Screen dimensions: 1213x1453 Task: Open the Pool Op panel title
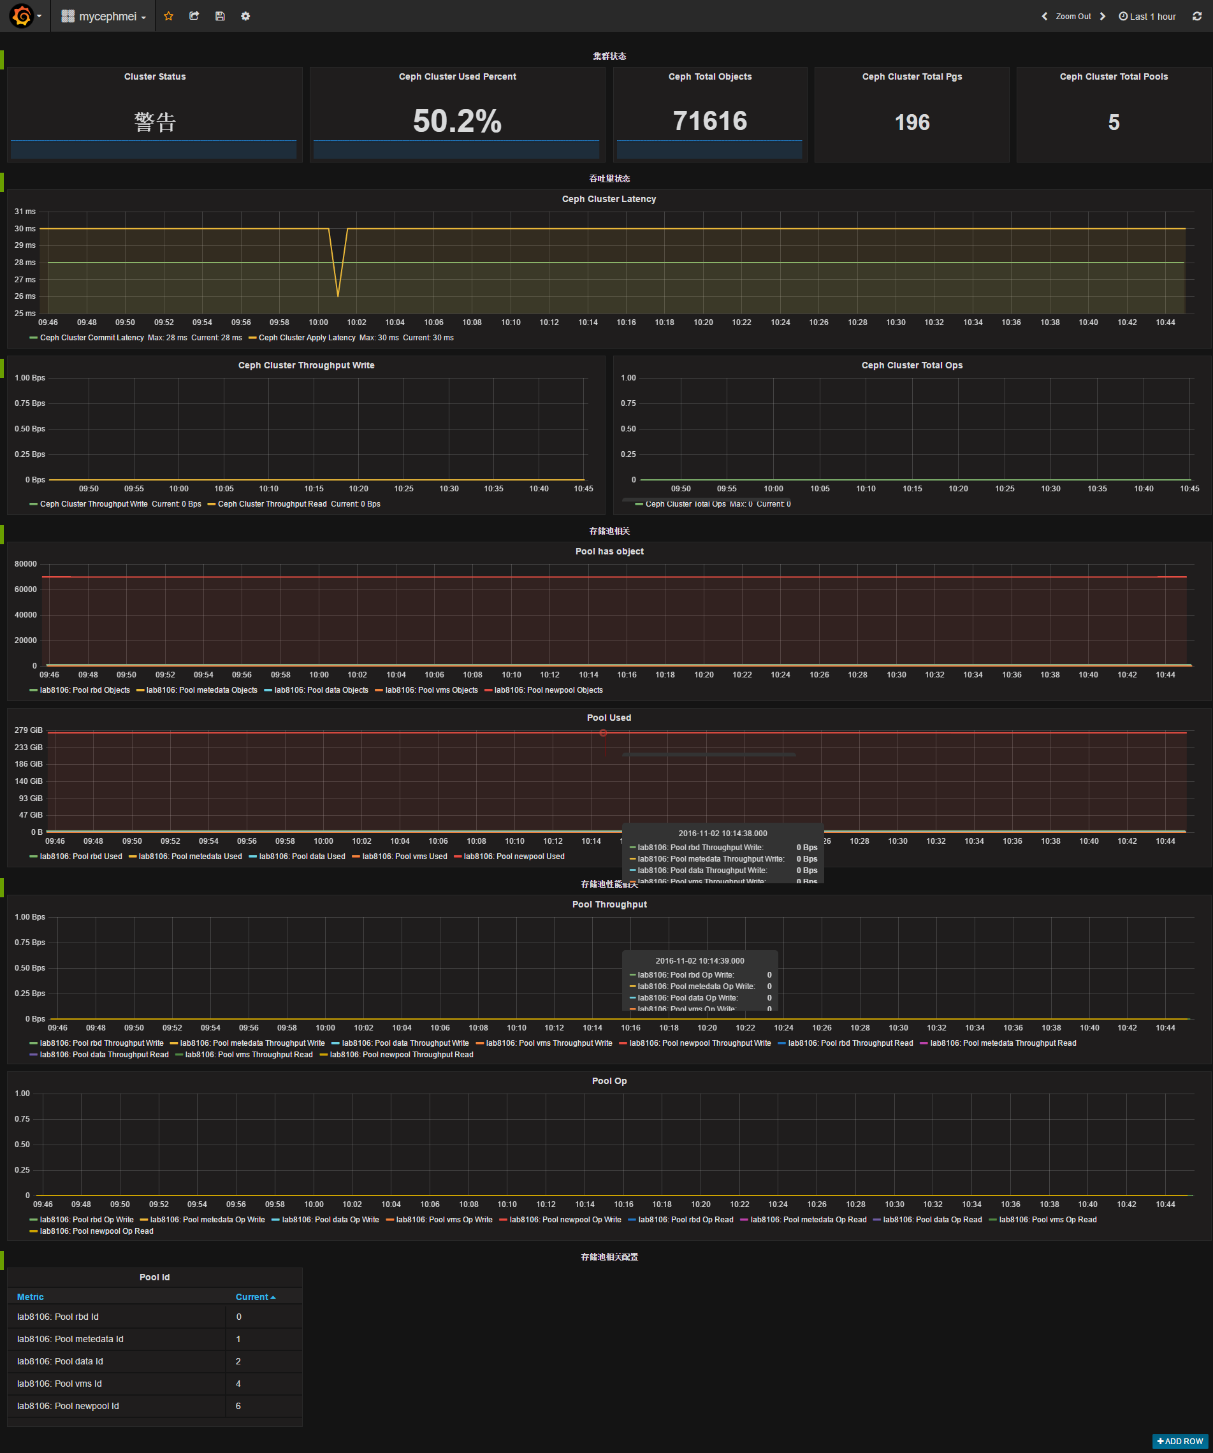click(609, 1081)
